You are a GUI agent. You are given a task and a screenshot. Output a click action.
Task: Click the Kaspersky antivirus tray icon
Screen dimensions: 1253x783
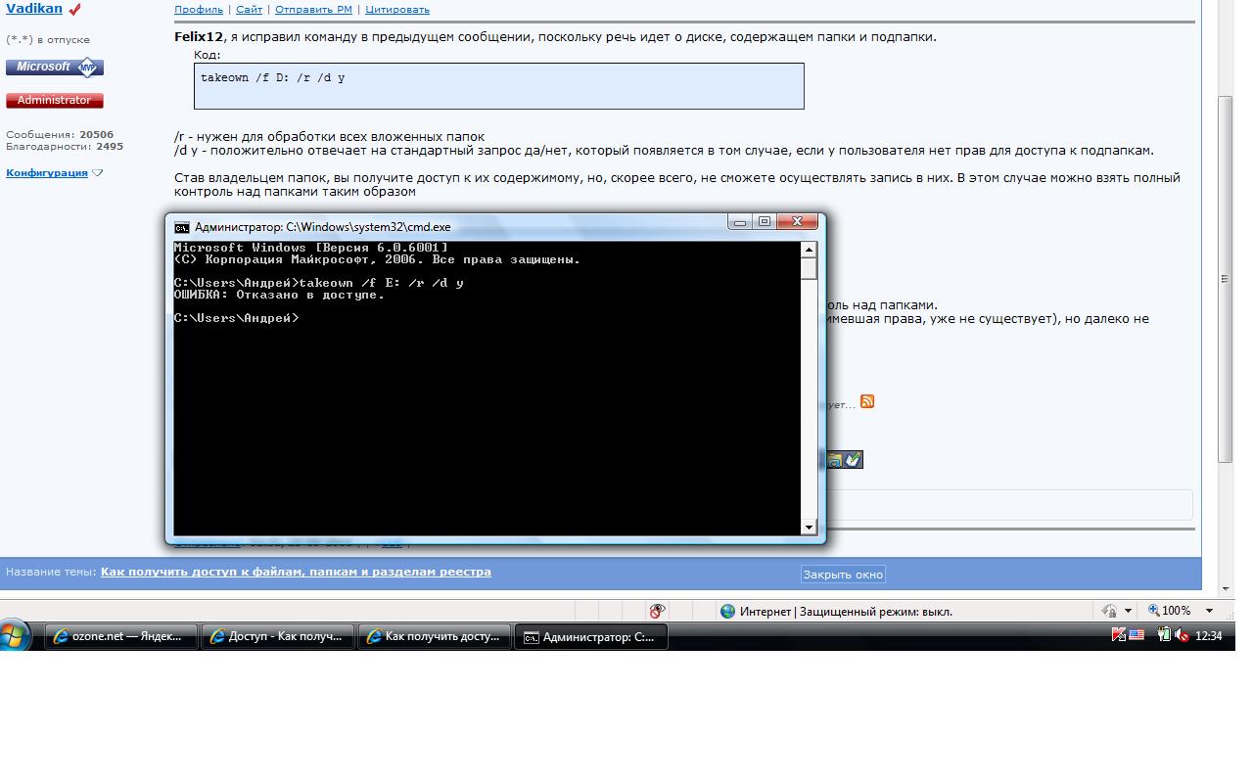pos(1119,635)
